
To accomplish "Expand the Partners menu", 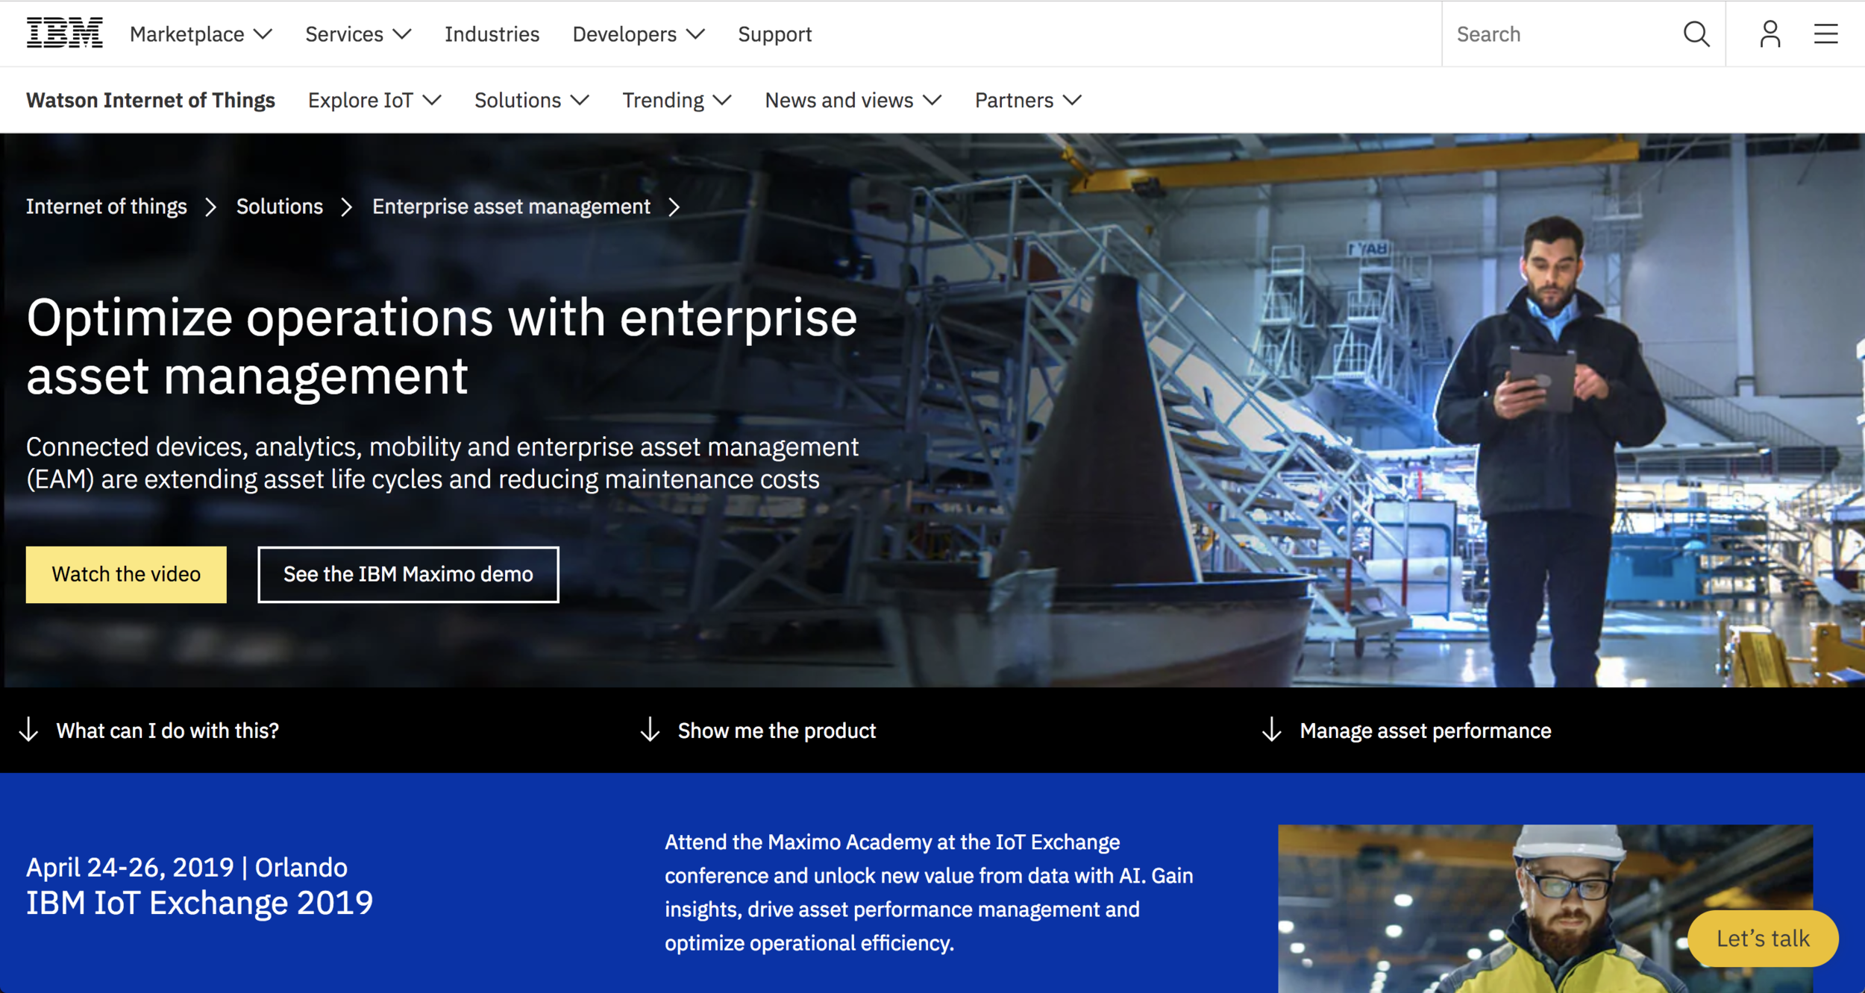I will click(1028, 101).
